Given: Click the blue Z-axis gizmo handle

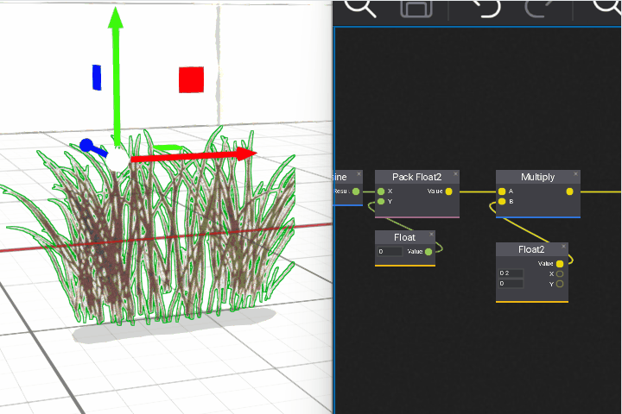Looking at the screenshot, I should pyautogui.click(x=86, y=145).
